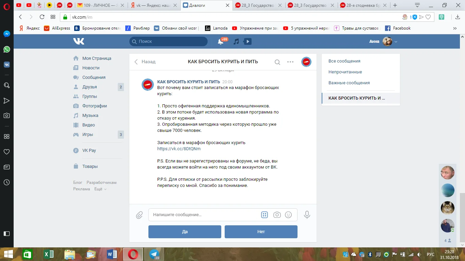Click 'Назад' to leave the conversation
Viewport: 465px width, 261px height.
[145, 62]
